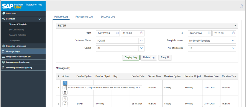Image resolution: width=246 pixels, height=107 pixels.
Task: Click the Display Log button
Action: (x=131, y=57)
